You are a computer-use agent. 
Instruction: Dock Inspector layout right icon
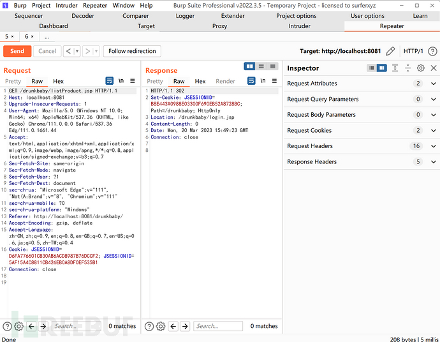[x=381, y=68]
